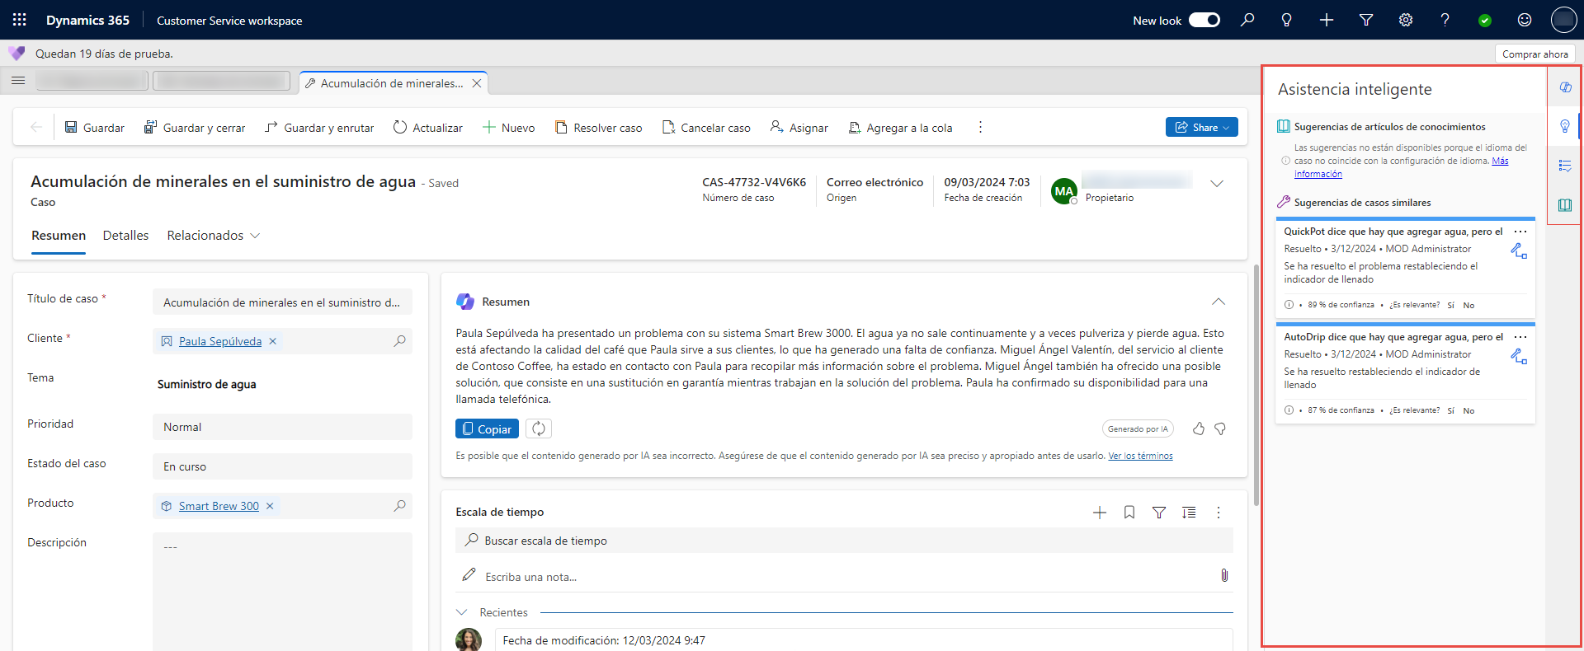The width and height of the screenshot is (1584, 651).
Task: Click Agregar a la cola
Action: 901,128
